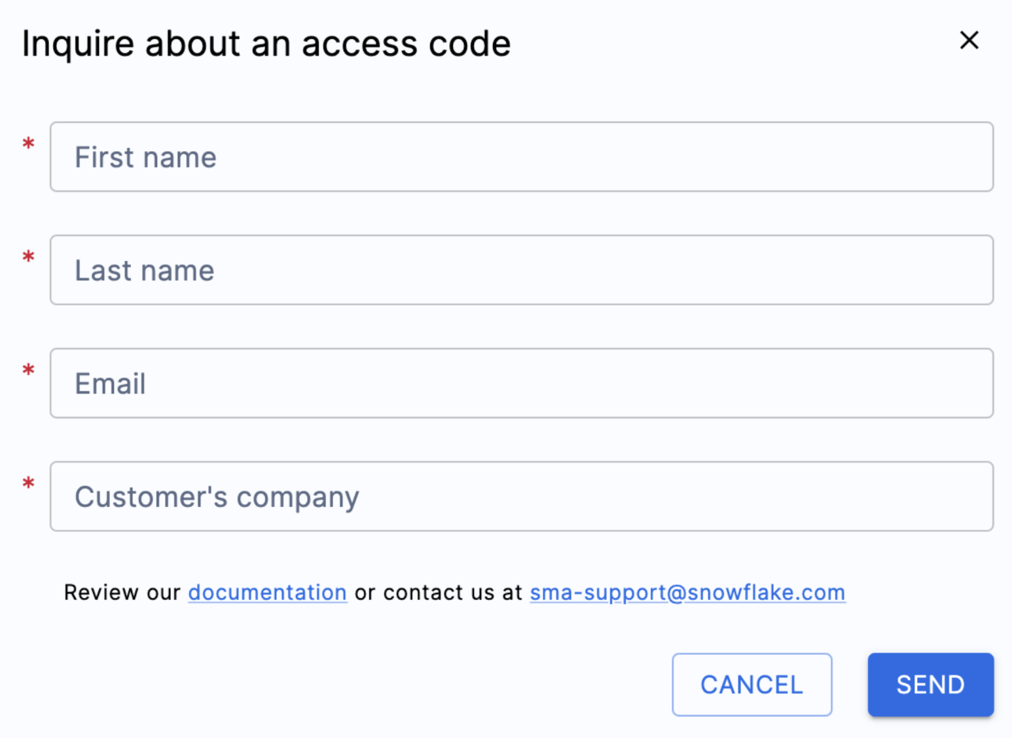Screen dimensions: 1012x738
Task: Click the red asterisk beside First name
Action: pyautogui.click(x=28, y=145)
